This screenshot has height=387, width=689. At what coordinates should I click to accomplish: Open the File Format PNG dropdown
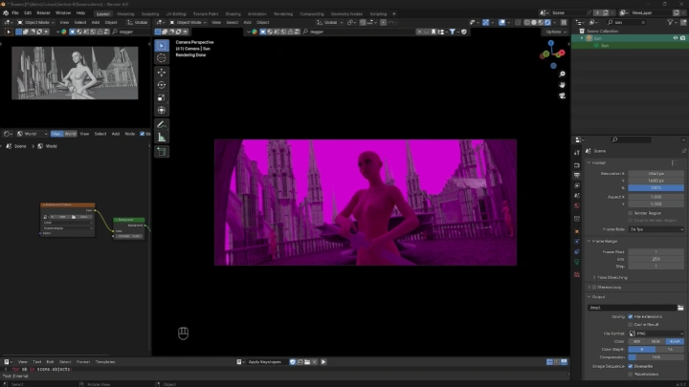pos(656,333)
